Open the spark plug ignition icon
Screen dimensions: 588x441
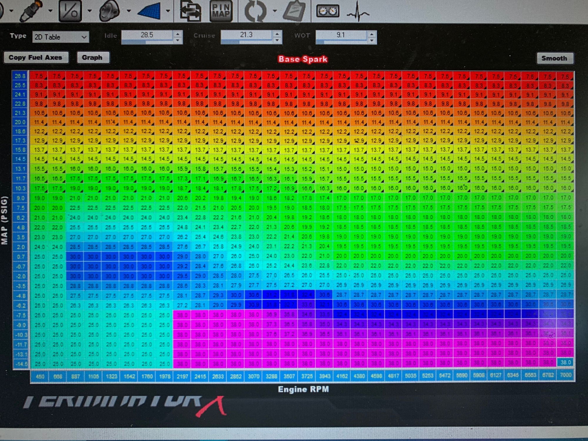click(x=31, y=11)
